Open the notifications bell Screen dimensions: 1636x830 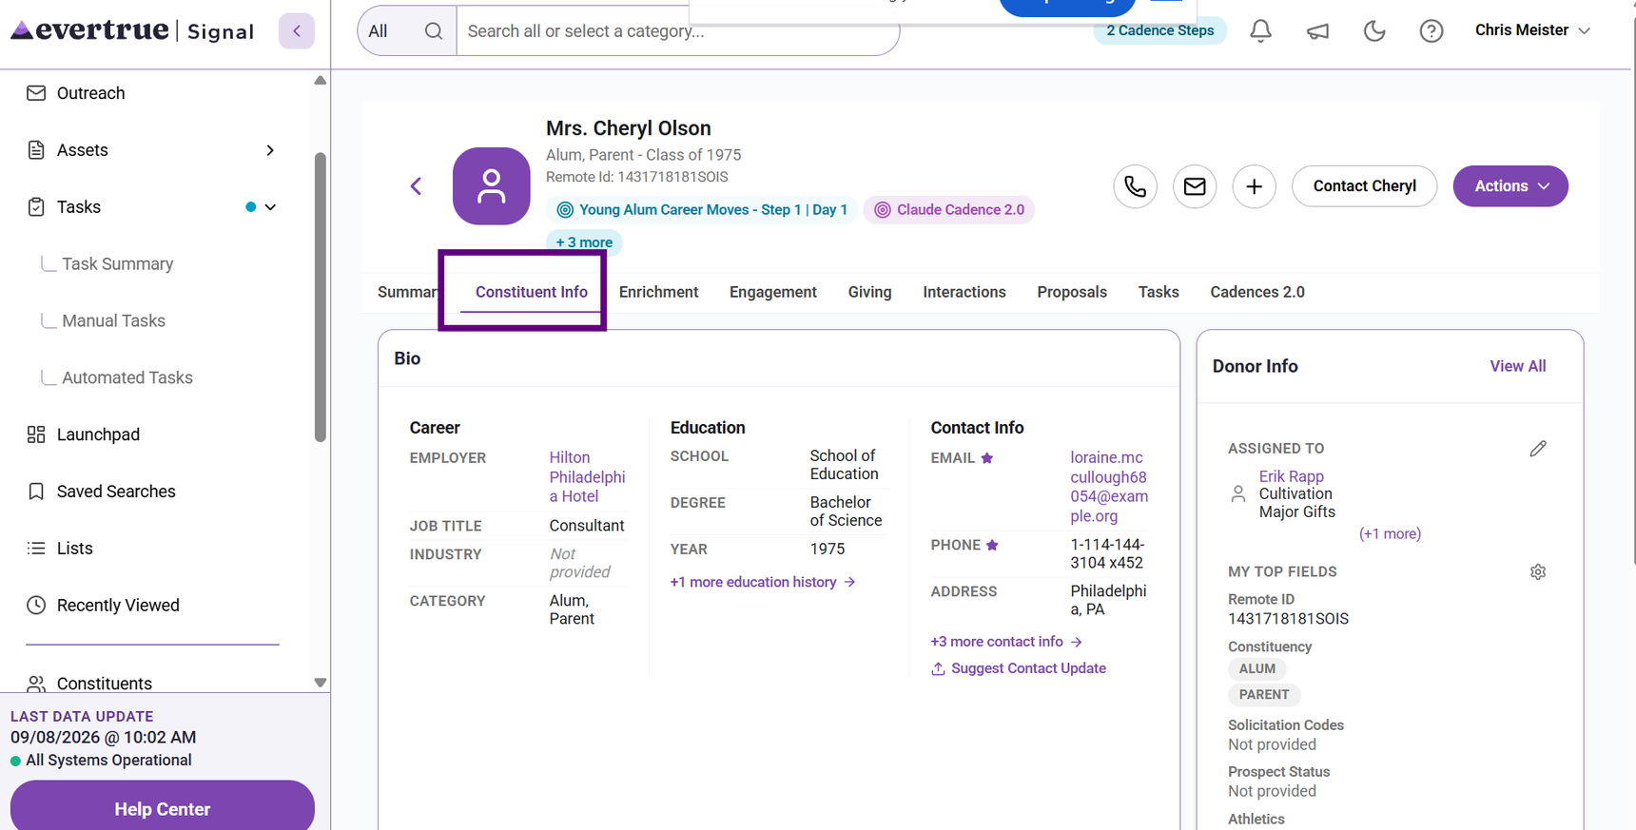coord(1260,30)
